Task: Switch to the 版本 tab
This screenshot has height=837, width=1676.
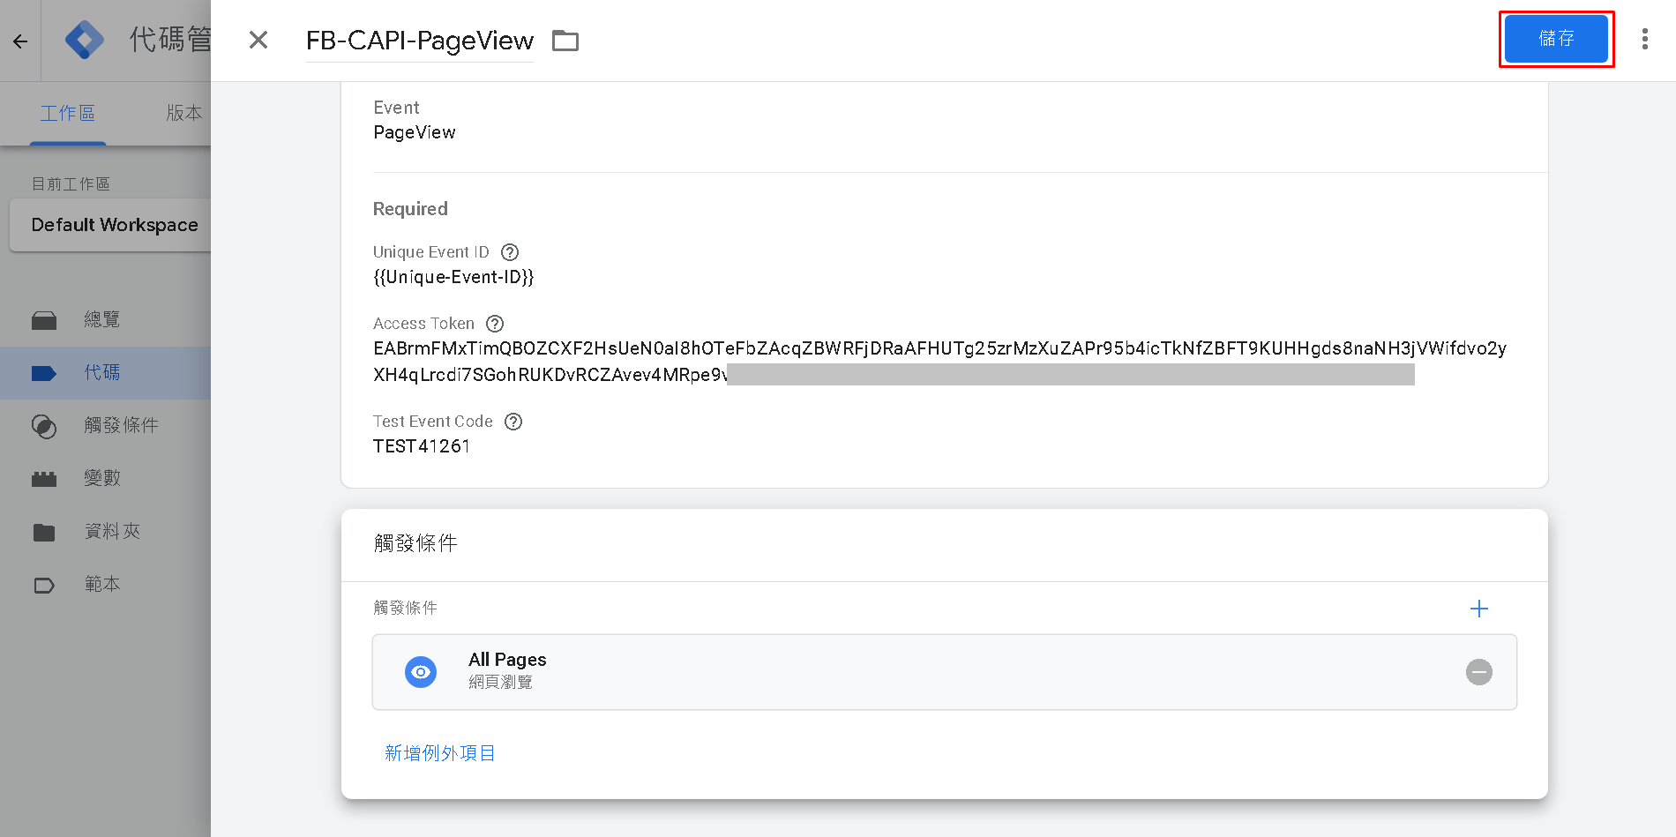Action: click(x=183, y=113)
